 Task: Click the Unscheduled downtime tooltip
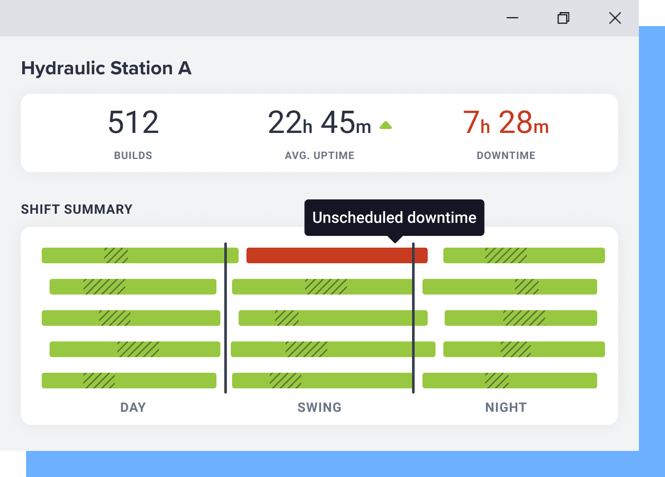(394, 218)
